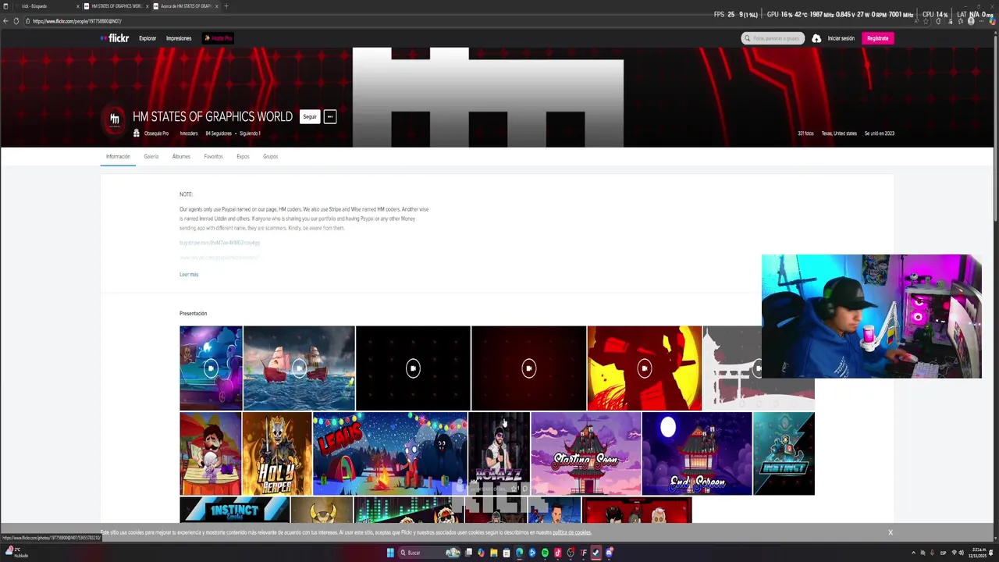Close the cookie notice banner
The height and width of the screenshot is (562, 999).
tap(890, 532)
